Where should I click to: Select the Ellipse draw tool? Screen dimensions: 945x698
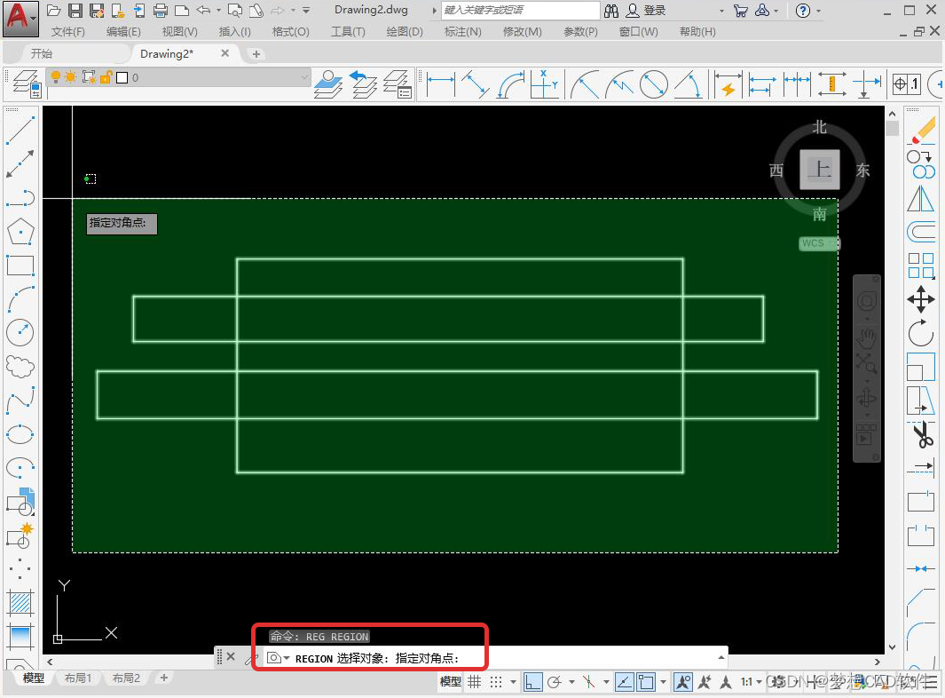pos(20,433)
